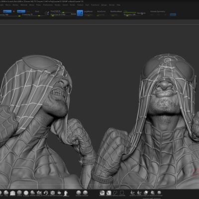Open the Picker menu
The height and width of the screenshot is (199, 199).
(x=38, y=5)
